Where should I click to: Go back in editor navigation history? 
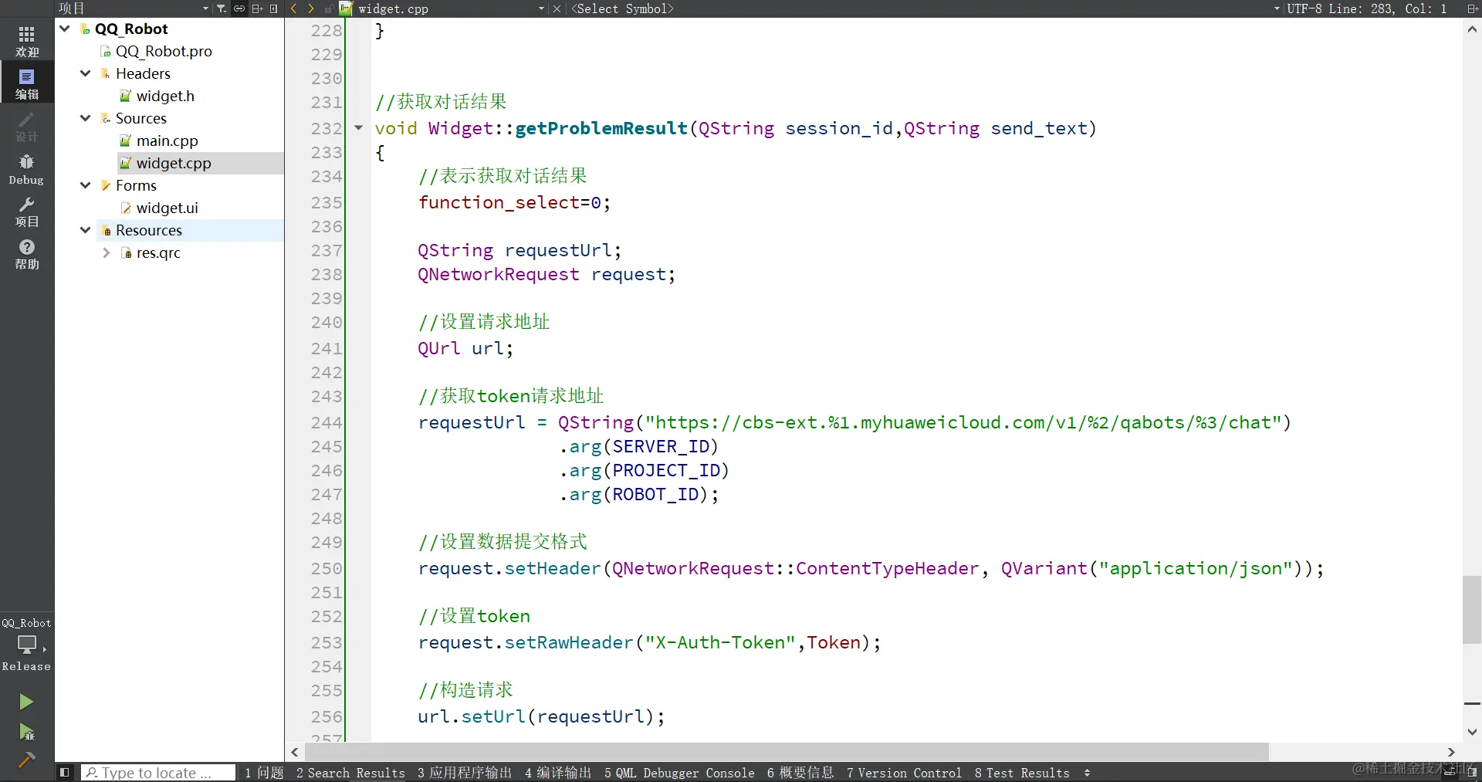[x=293, y=8]
